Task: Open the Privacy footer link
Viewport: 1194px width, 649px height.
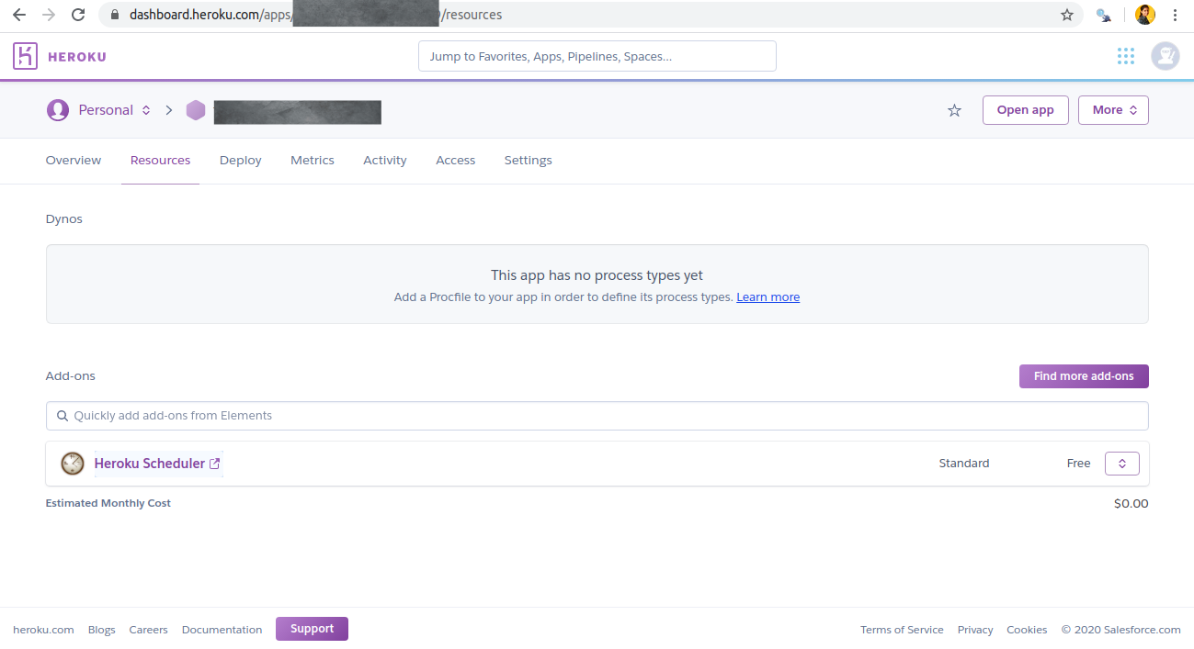Action: pyautogui.click(x=975, y=630)
